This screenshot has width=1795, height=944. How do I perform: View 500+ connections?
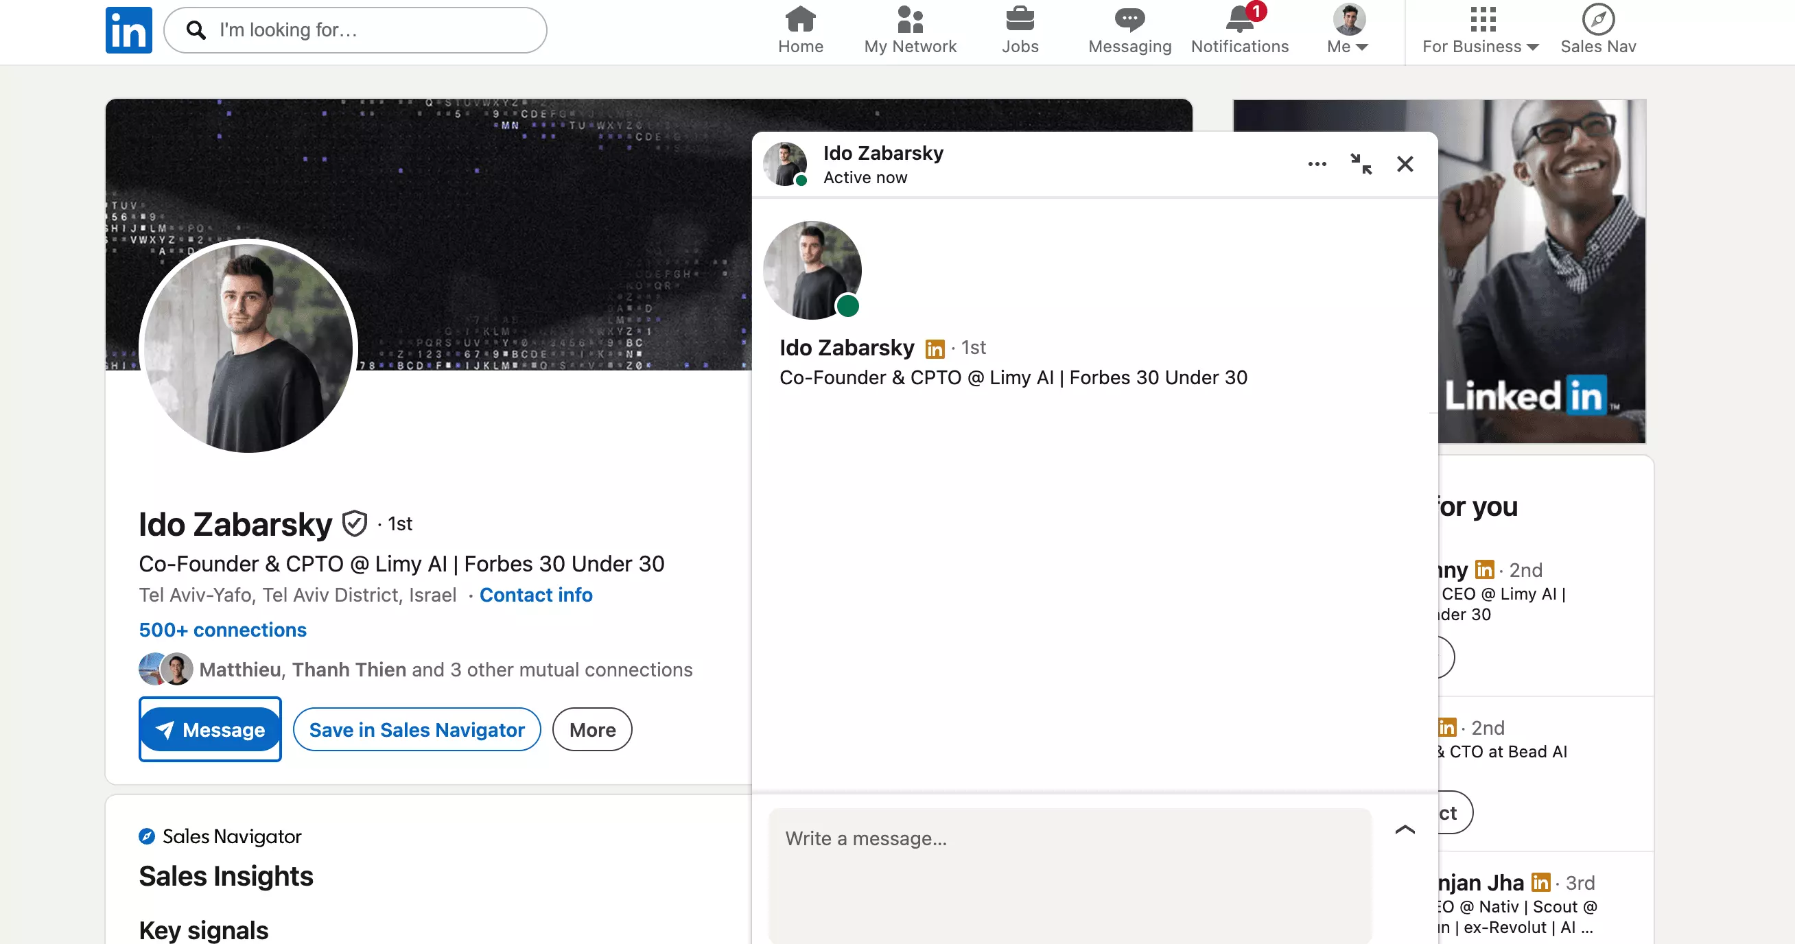[x=222, y=630]
